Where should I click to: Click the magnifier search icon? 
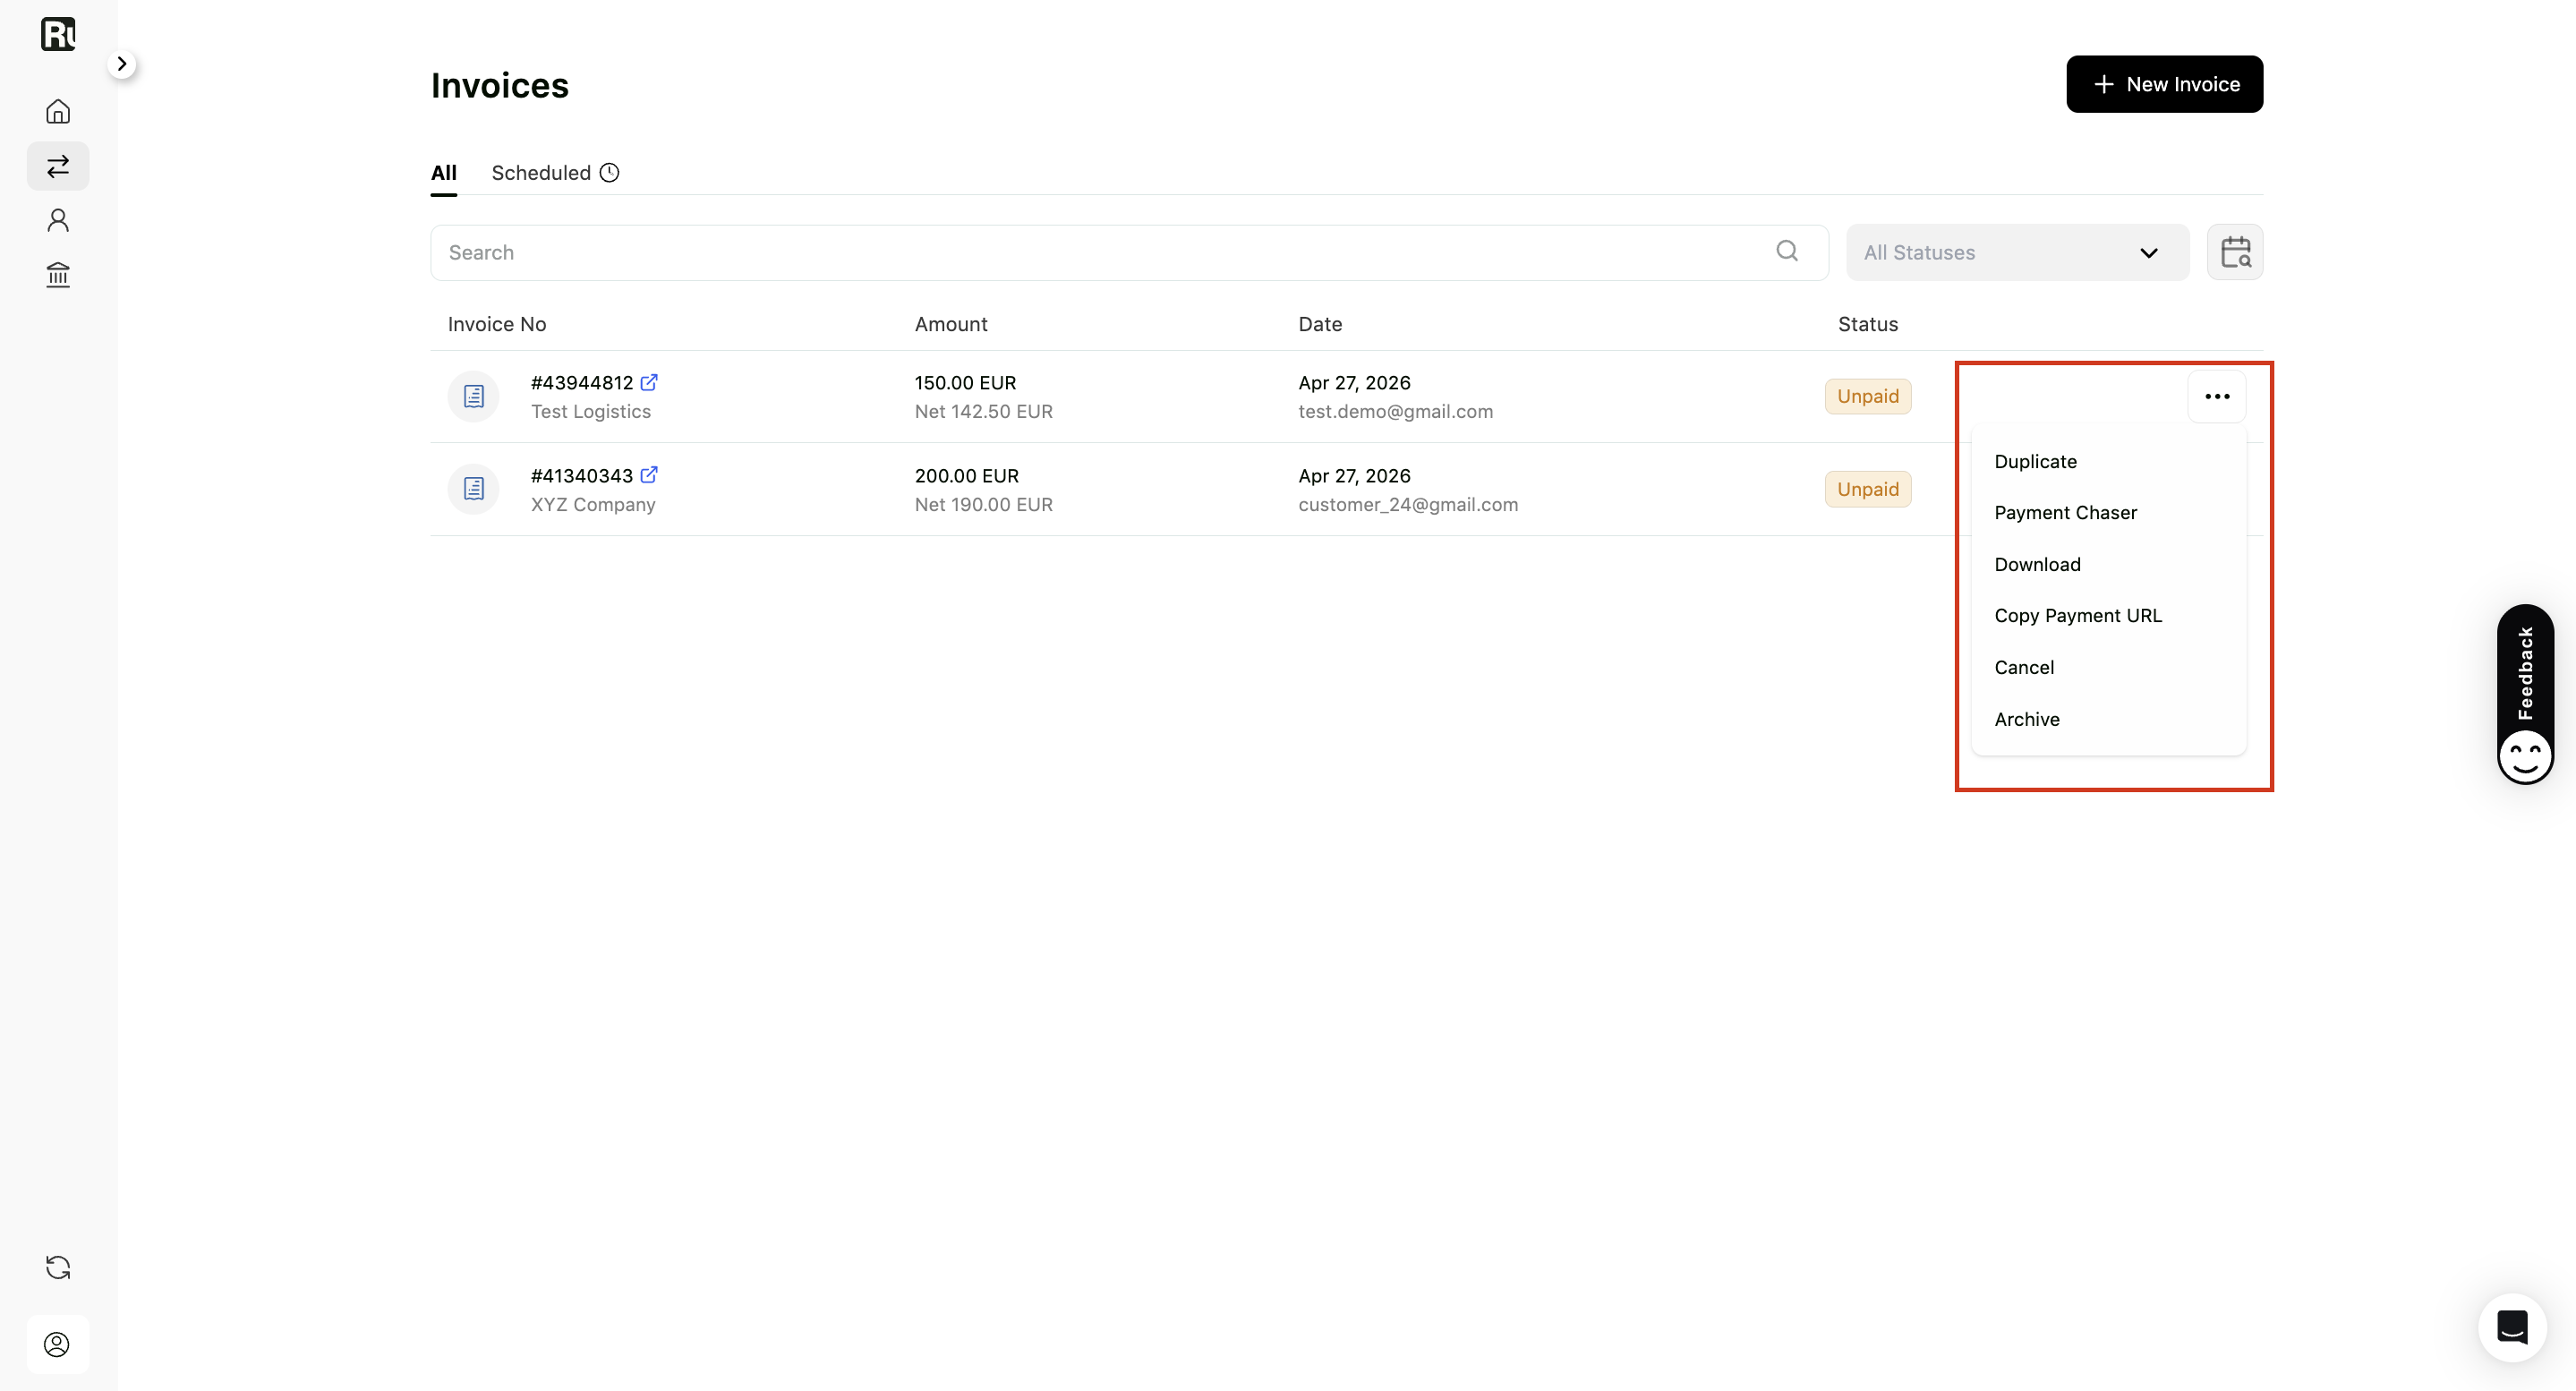tap(1787, 251)
